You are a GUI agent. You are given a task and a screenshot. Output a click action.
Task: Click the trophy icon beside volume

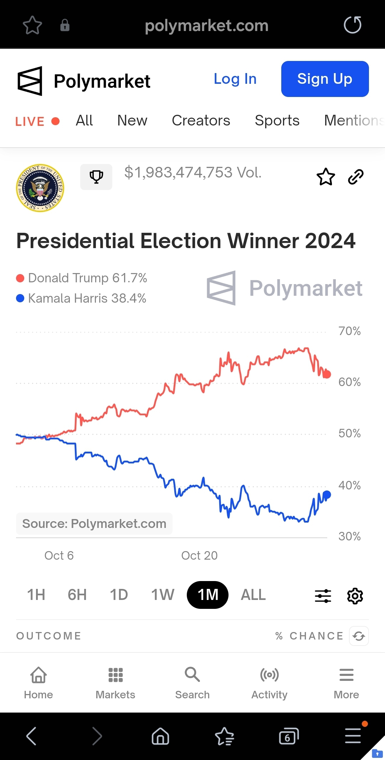96,176
